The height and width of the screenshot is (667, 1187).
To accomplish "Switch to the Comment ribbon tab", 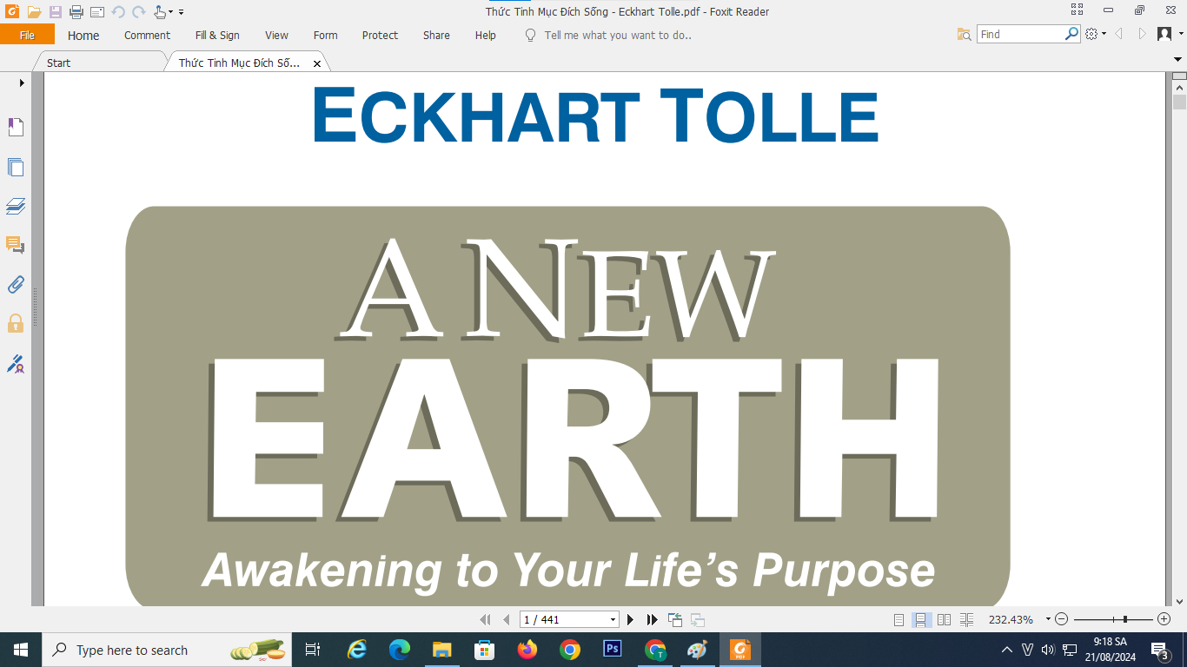I will pos(147,35).
